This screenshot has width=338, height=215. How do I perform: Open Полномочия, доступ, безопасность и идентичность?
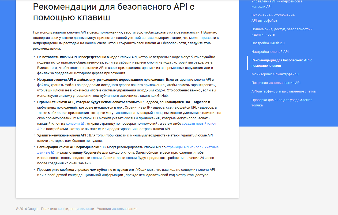pos(282,32)
